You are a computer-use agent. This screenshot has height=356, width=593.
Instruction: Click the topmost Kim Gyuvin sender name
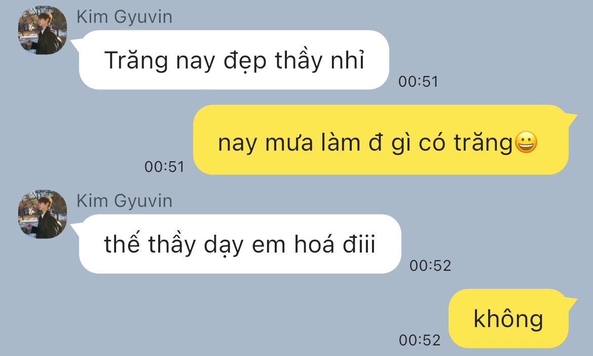(124, 17)
